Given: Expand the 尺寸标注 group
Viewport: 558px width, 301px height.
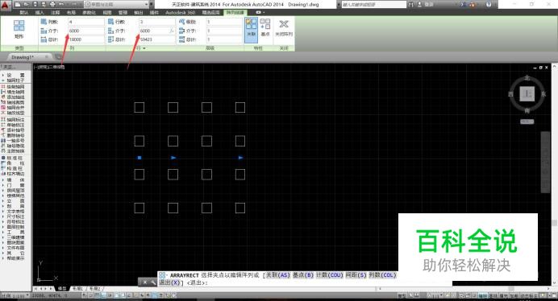Looking at the screenshot, I should click(13, 216).
